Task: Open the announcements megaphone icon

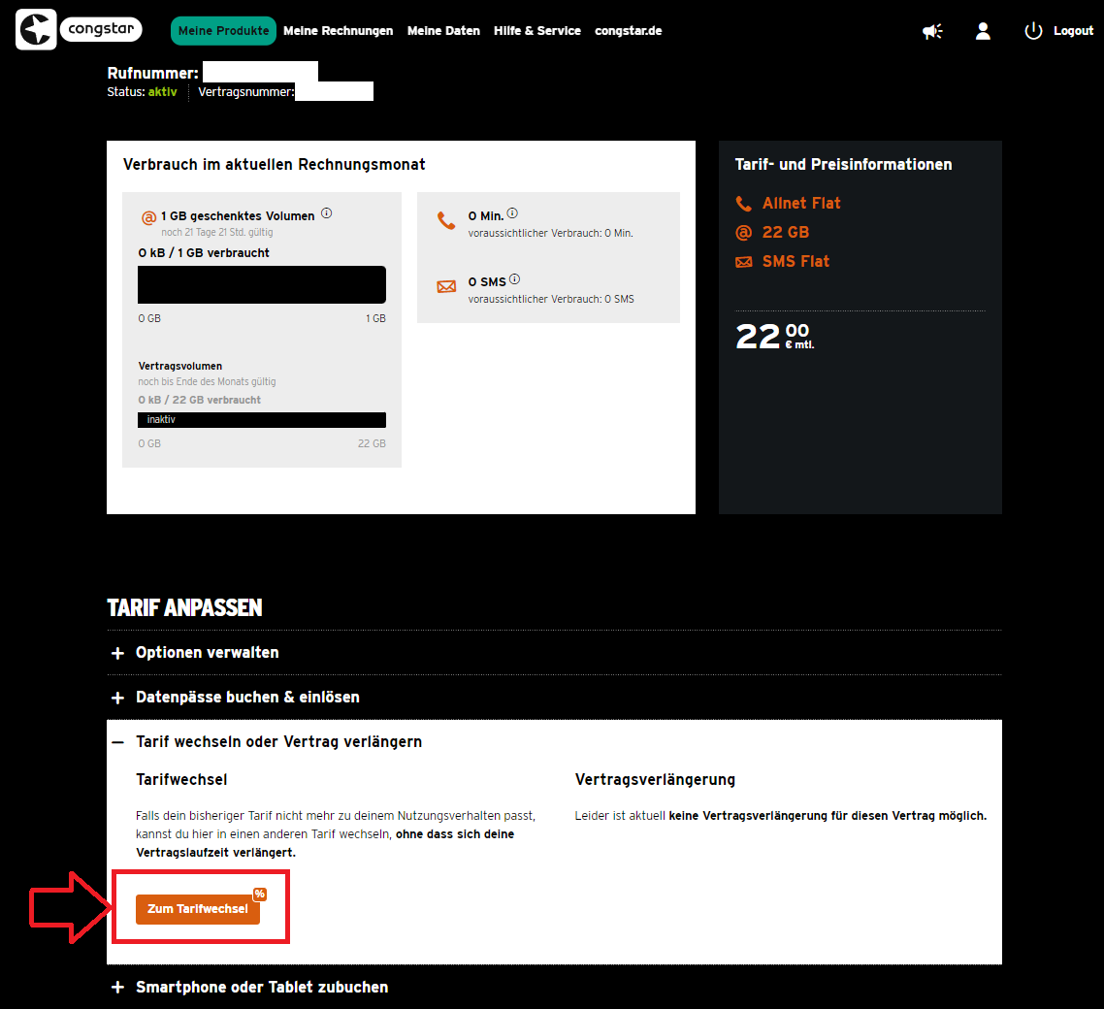Action: [932, 31]
